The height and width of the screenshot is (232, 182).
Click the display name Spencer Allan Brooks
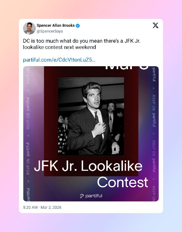pos(56,25)
